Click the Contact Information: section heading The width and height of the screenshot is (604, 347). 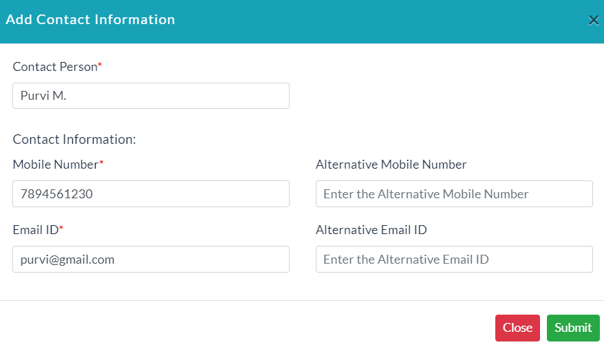coord(74,139)
